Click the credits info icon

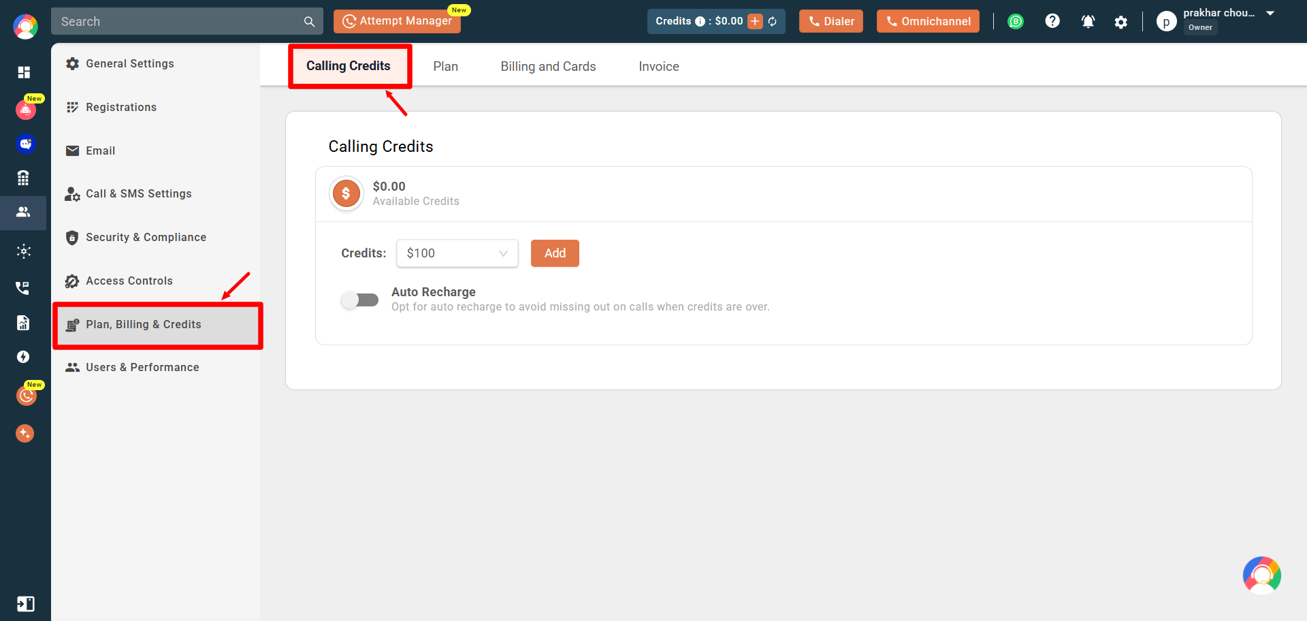tap(700, 22)
